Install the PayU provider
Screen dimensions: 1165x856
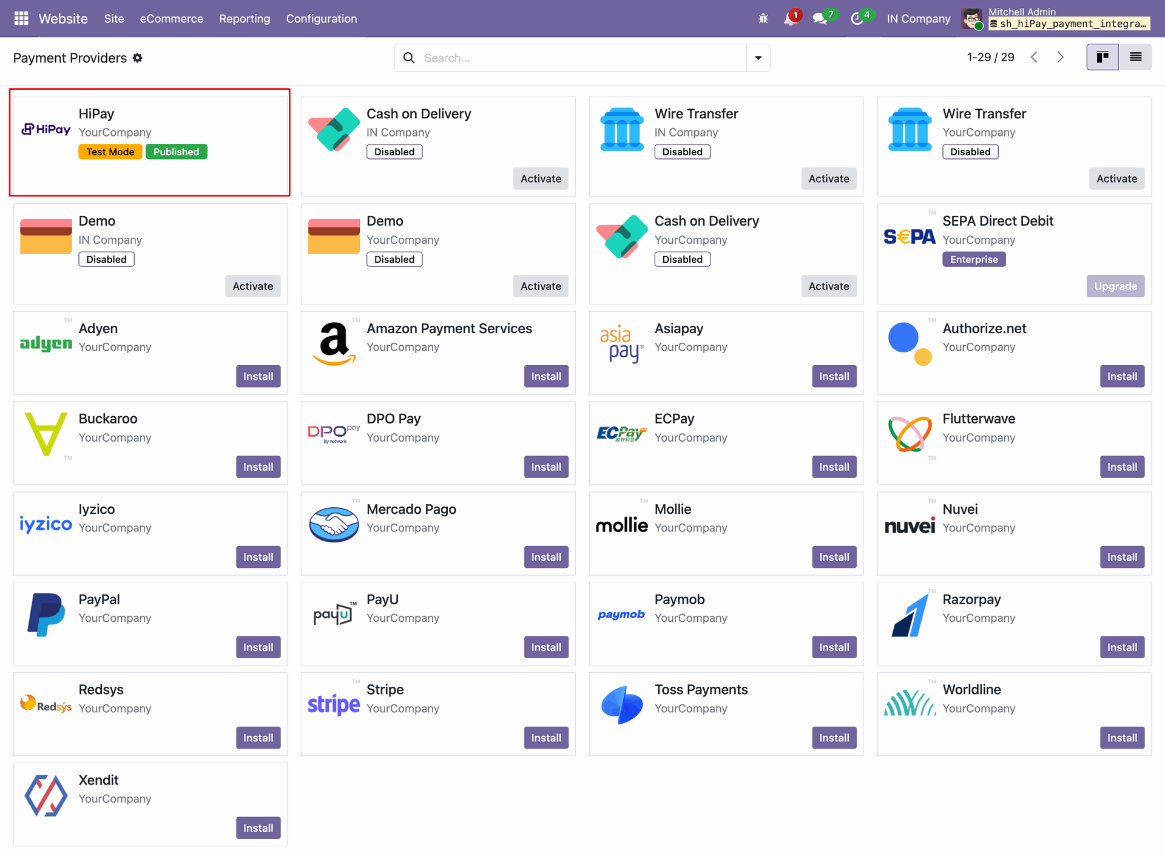click(546, 647)
